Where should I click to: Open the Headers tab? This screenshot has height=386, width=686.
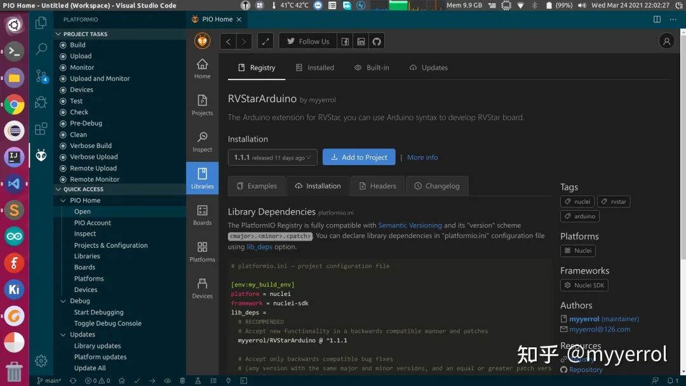click(377, 186)
